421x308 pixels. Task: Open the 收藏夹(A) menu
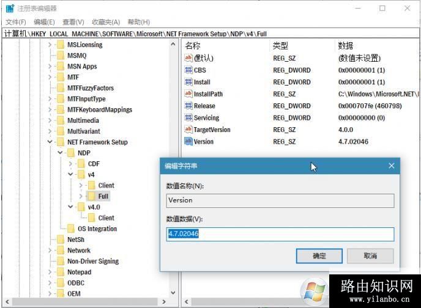coord(106,22)
